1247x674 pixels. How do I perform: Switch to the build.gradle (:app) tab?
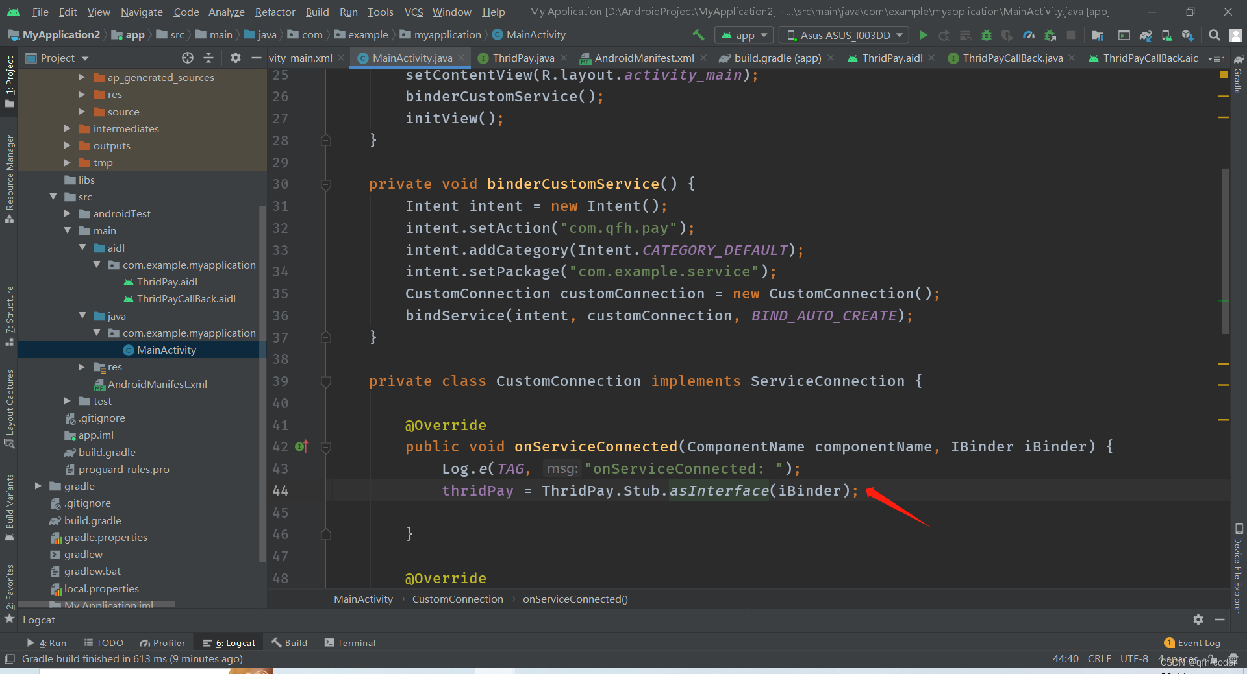point(777,58)
